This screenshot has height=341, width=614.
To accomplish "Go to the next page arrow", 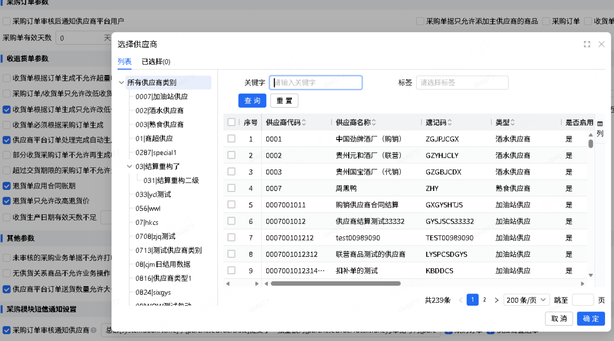I will coord(496,300).
